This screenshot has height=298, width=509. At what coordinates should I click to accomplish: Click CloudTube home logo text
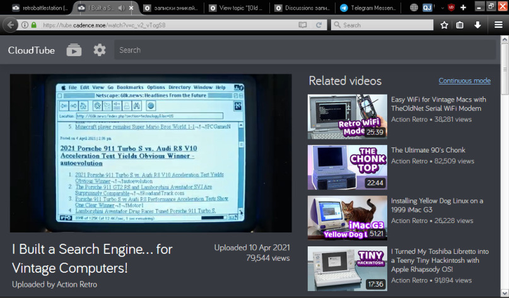[x=32, y=50]
